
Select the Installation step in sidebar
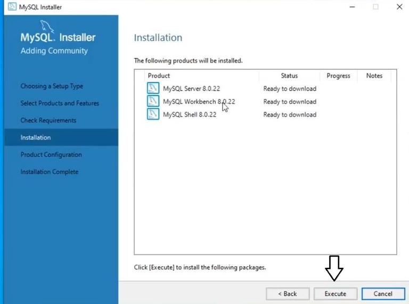tap(61, 137)
